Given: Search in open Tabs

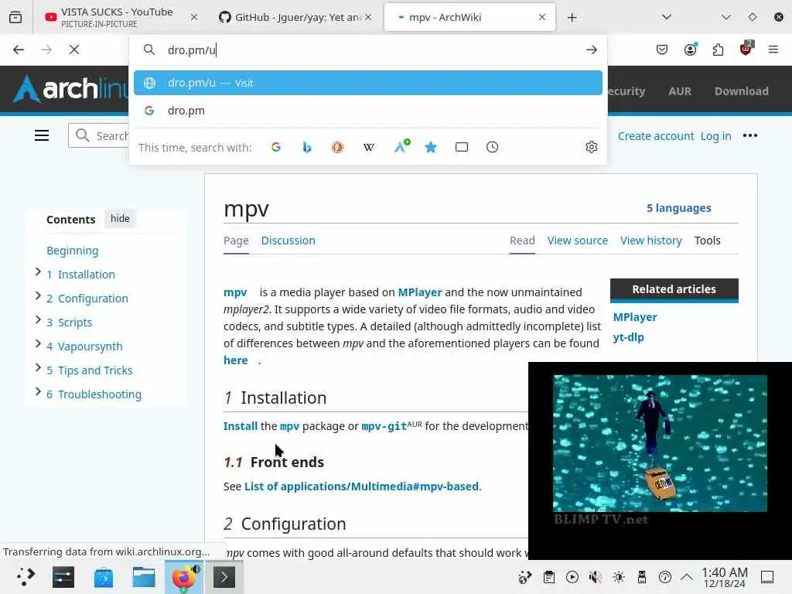Looking at the screenshot, I should pos(462,147).
